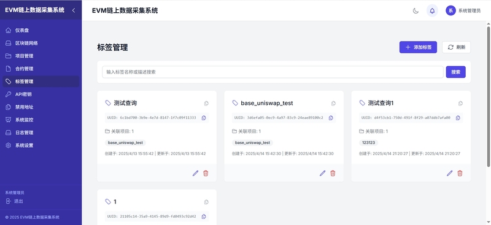
Task: Click the 系 user avatar
Action: (450, 10)
